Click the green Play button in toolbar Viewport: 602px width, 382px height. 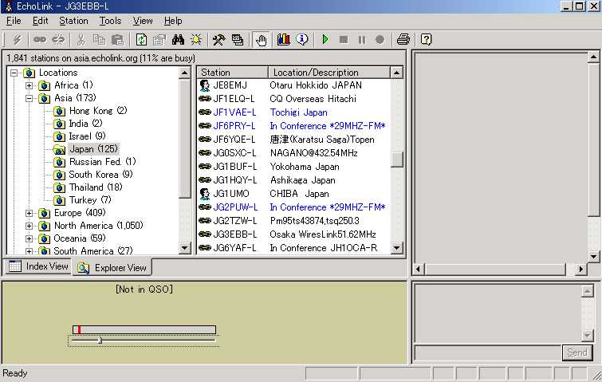click(x=325, y=39)
